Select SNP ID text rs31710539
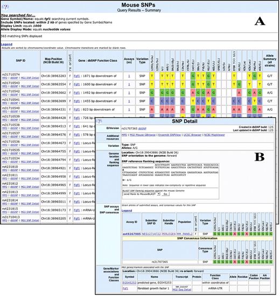 11,117
